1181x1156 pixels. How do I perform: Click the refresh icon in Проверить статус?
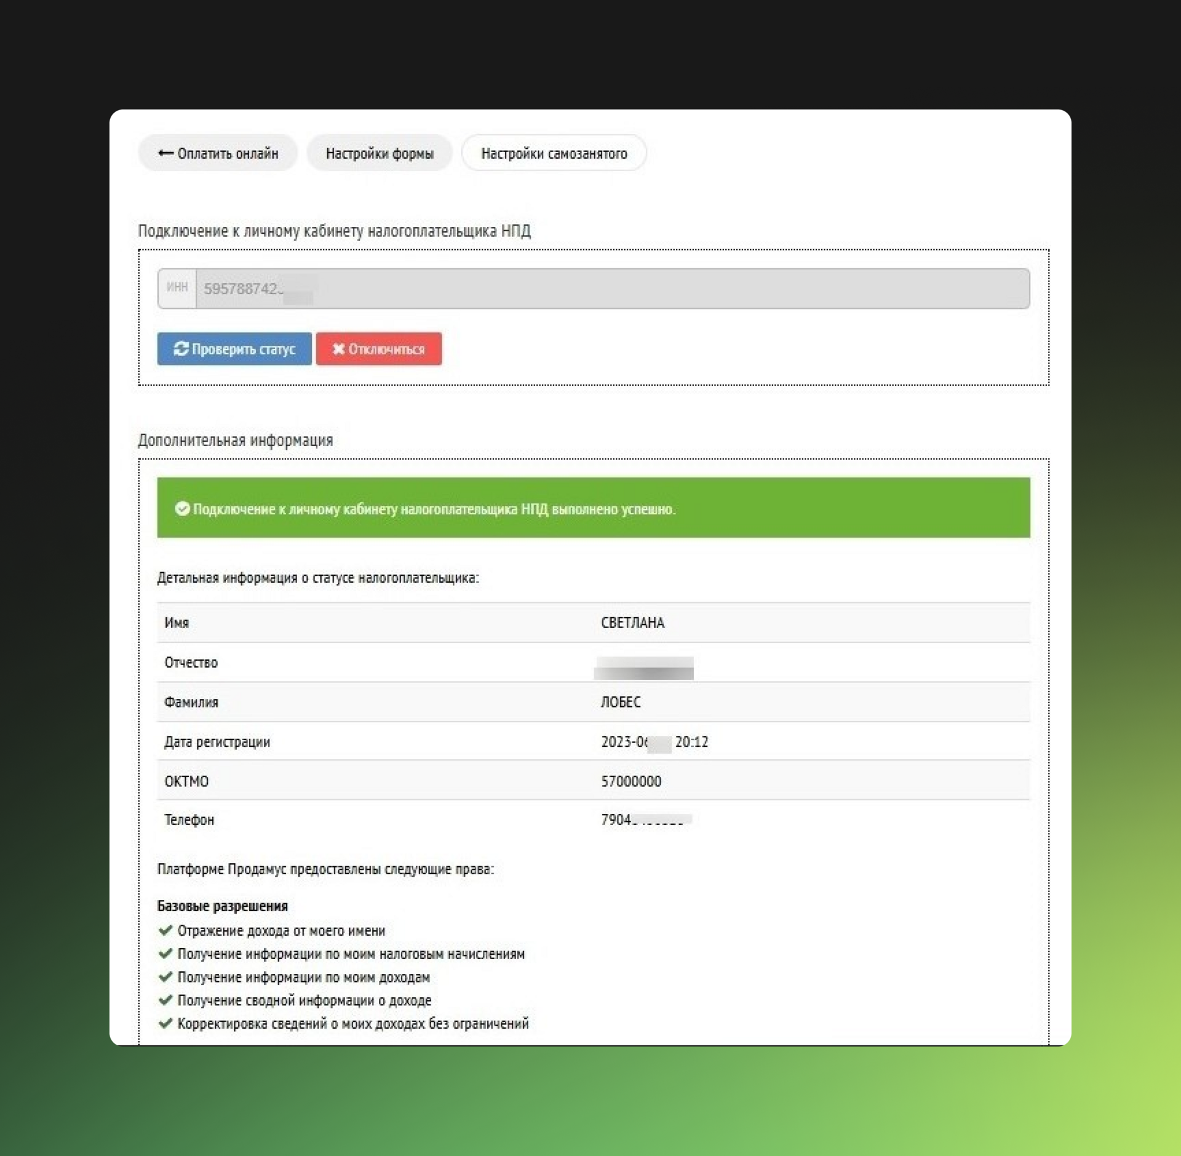(180, 349)
